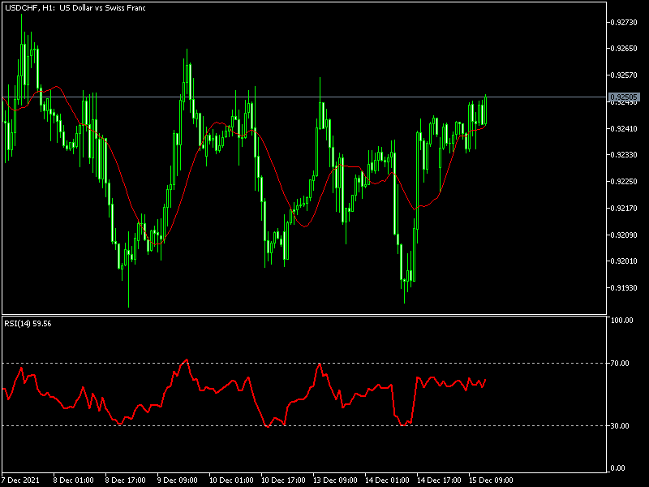Viewport: 649px width, 487px height.
Task: Click the 0.92570 price axis label
Action: [624, 75]
